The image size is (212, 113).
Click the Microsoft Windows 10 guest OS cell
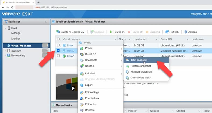pos(174,51)
